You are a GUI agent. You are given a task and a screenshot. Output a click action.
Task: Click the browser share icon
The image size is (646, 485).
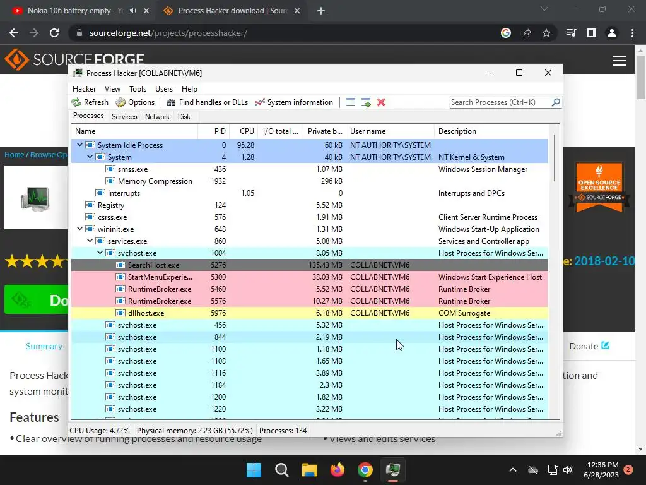tap(526, 33)
